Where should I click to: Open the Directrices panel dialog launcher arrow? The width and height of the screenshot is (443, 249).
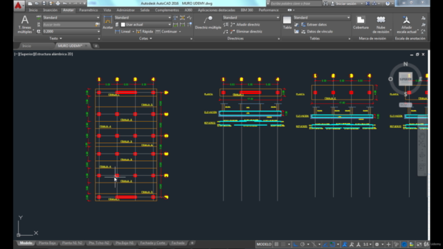tap(278, 39)
